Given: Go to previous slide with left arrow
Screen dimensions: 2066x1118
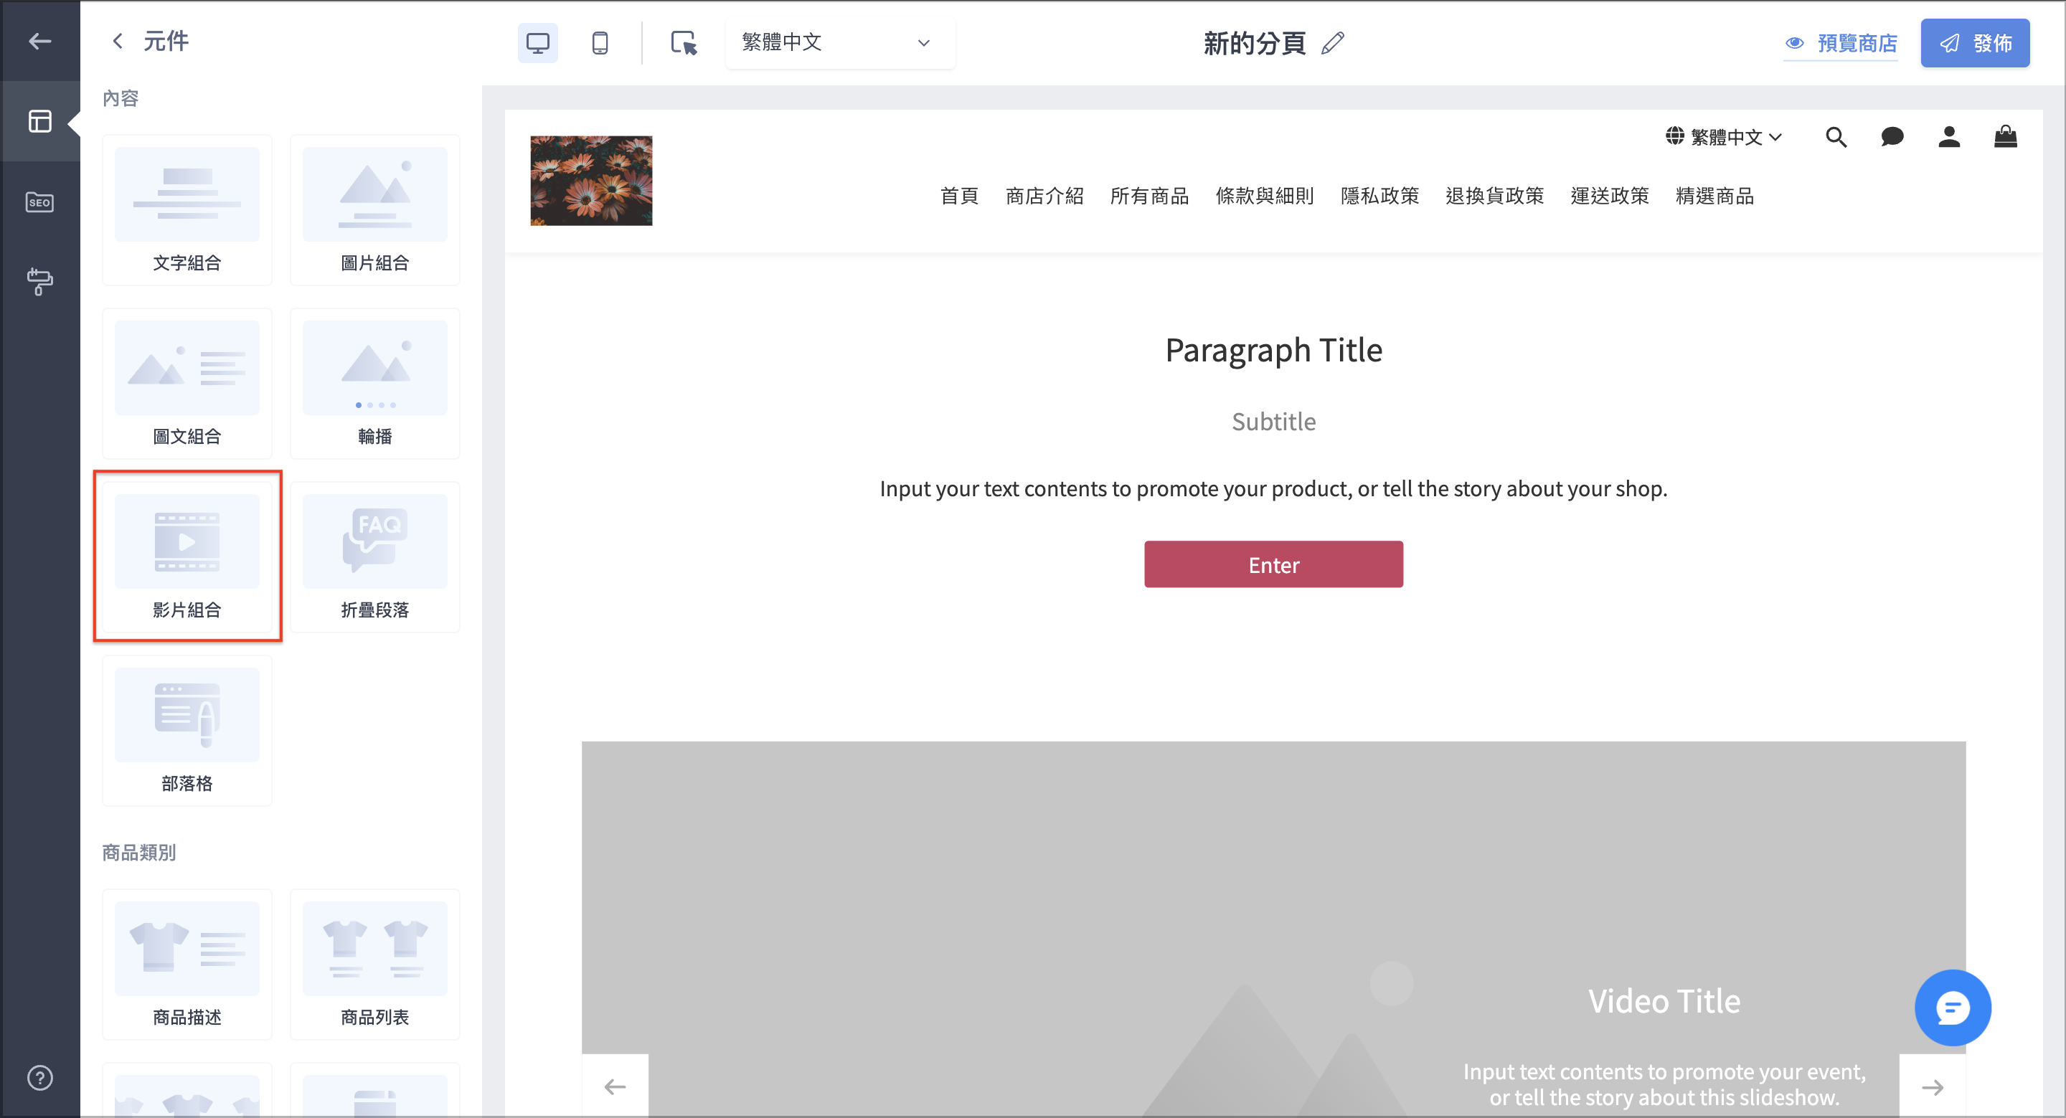Looking at the screenshot, I should [615, 1086].
